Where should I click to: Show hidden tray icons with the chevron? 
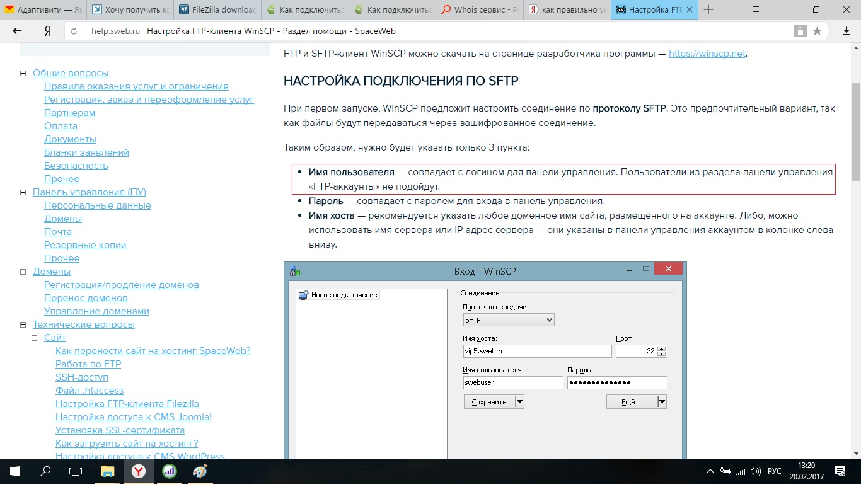710,471
